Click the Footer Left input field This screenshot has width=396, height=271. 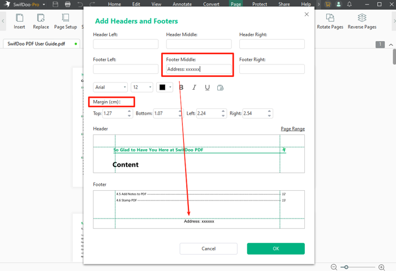(126, 69)
